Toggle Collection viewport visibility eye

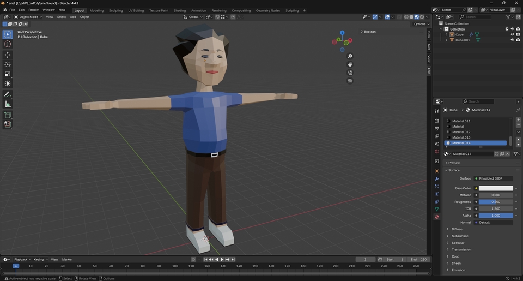point(512,29)
